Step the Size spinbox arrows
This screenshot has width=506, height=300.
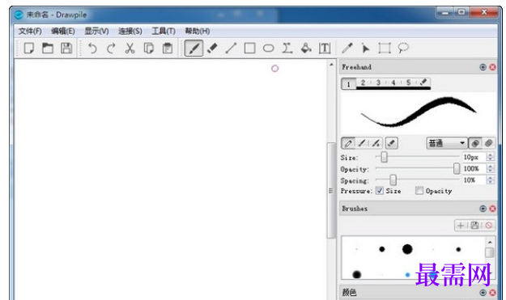[491, 157]
